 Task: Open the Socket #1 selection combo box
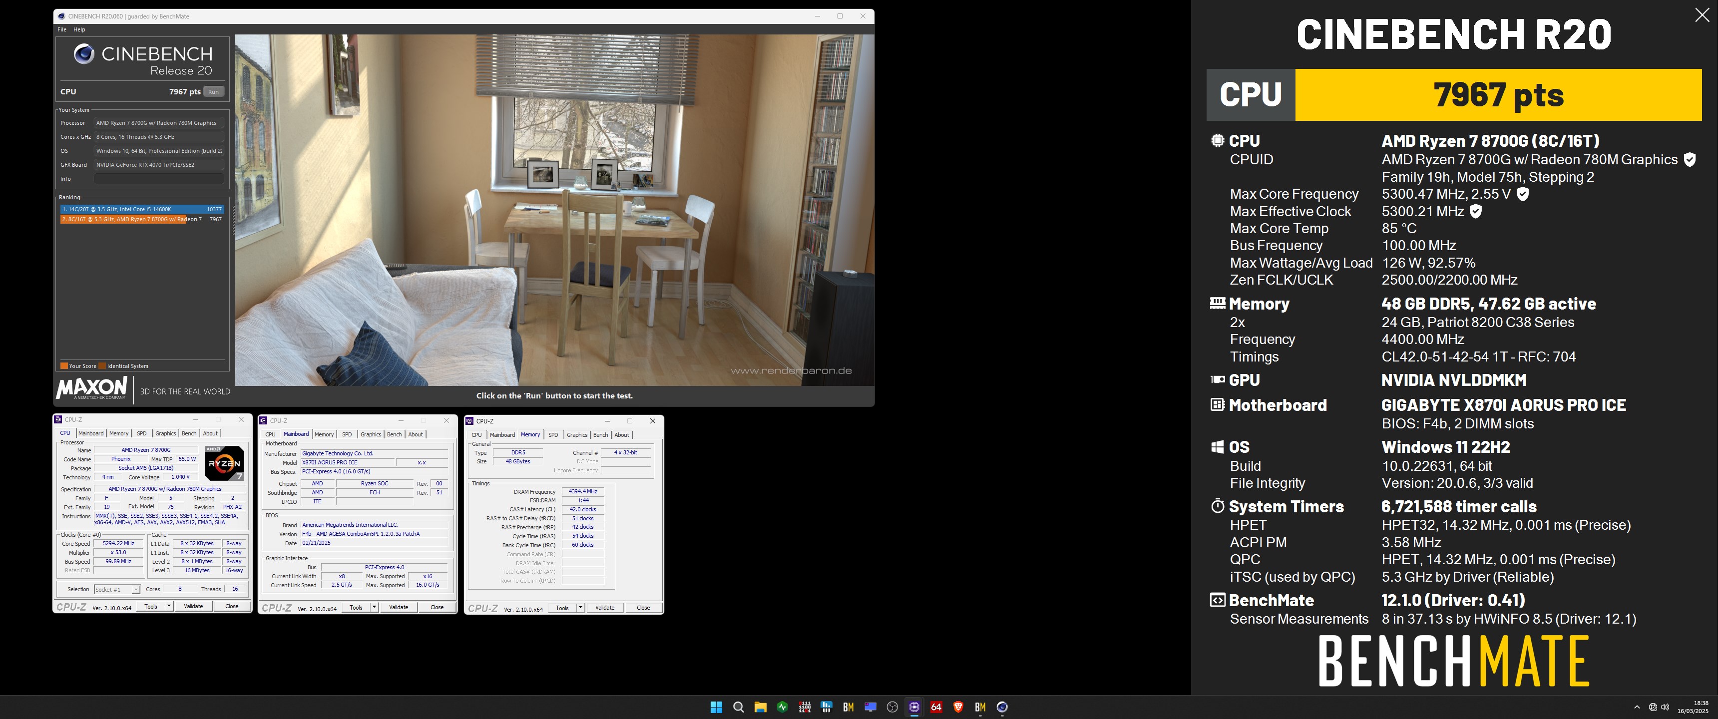point(117,590)
